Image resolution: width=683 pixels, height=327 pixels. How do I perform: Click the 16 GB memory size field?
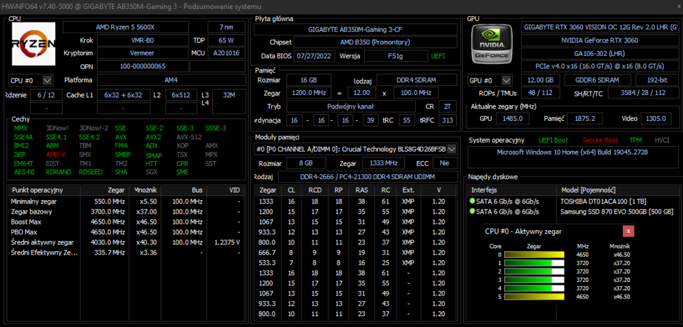(x=309, y=80)
